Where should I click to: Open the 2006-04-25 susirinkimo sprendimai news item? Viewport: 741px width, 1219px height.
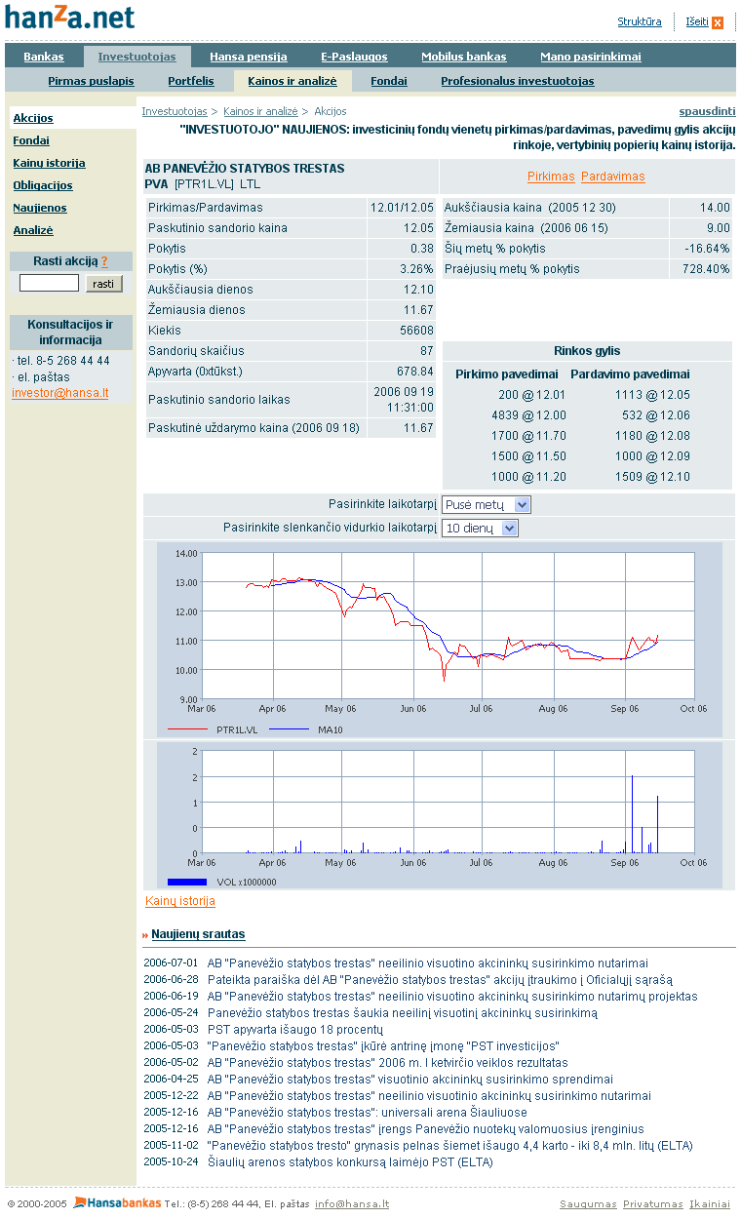[x=410, y=1079]
